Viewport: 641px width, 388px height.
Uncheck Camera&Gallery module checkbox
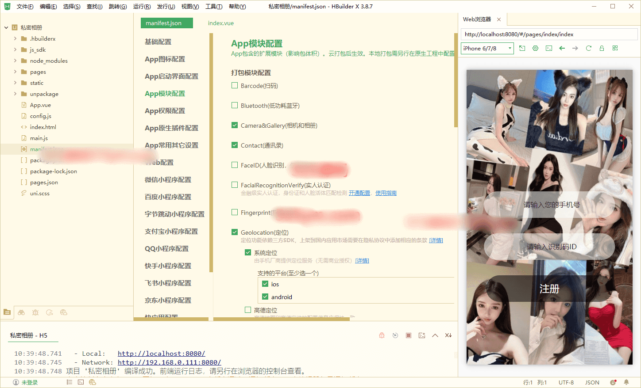tap(235, 126)
